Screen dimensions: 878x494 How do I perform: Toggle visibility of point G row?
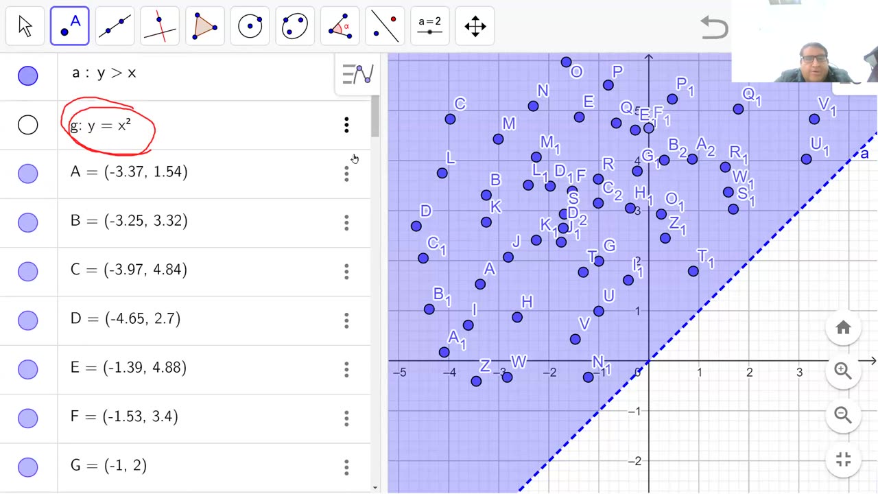click(28, 467)
